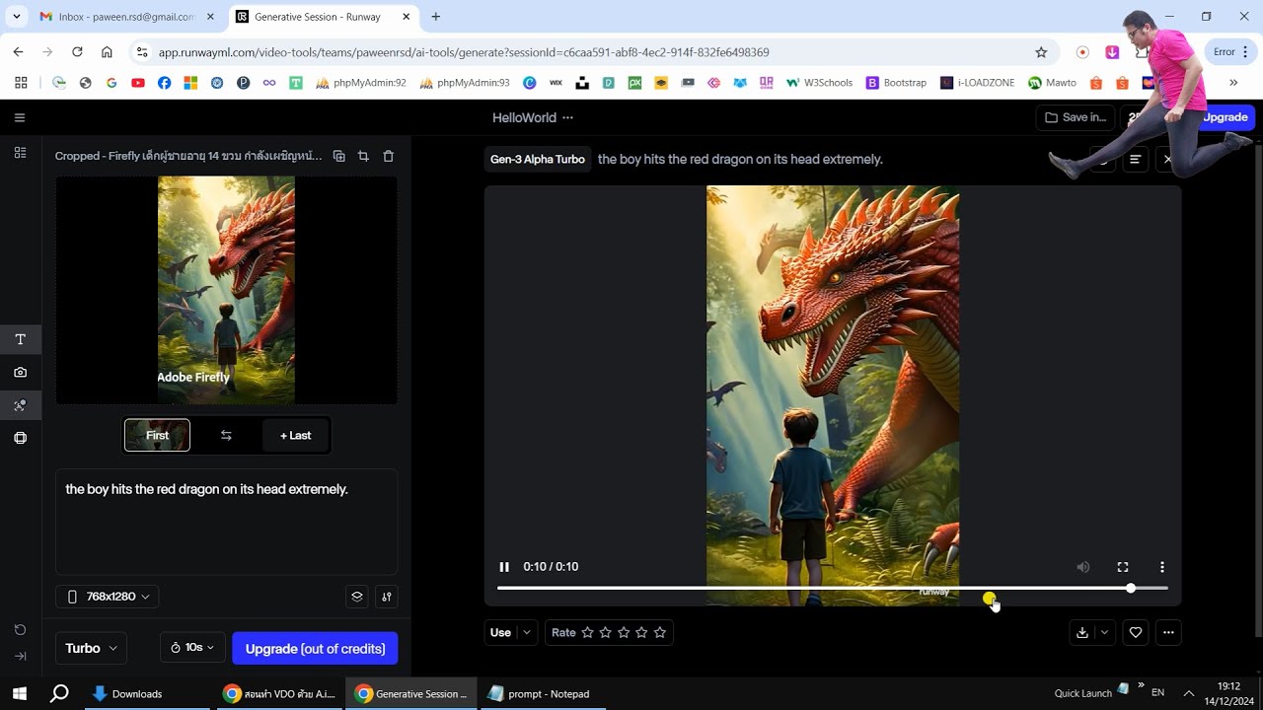Open prompt - Notepad from taskbar
1263x710 pixels.
click(x=542, y=693)
